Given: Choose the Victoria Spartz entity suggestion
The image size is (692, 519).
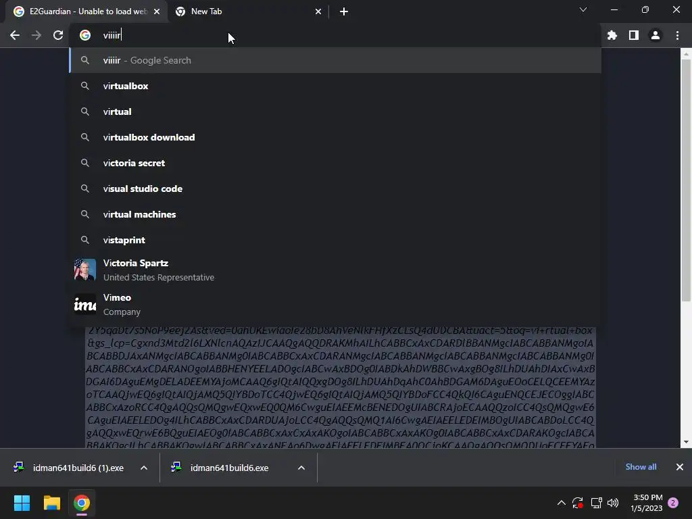Looking at the screenshot, I should click(335, 270).
